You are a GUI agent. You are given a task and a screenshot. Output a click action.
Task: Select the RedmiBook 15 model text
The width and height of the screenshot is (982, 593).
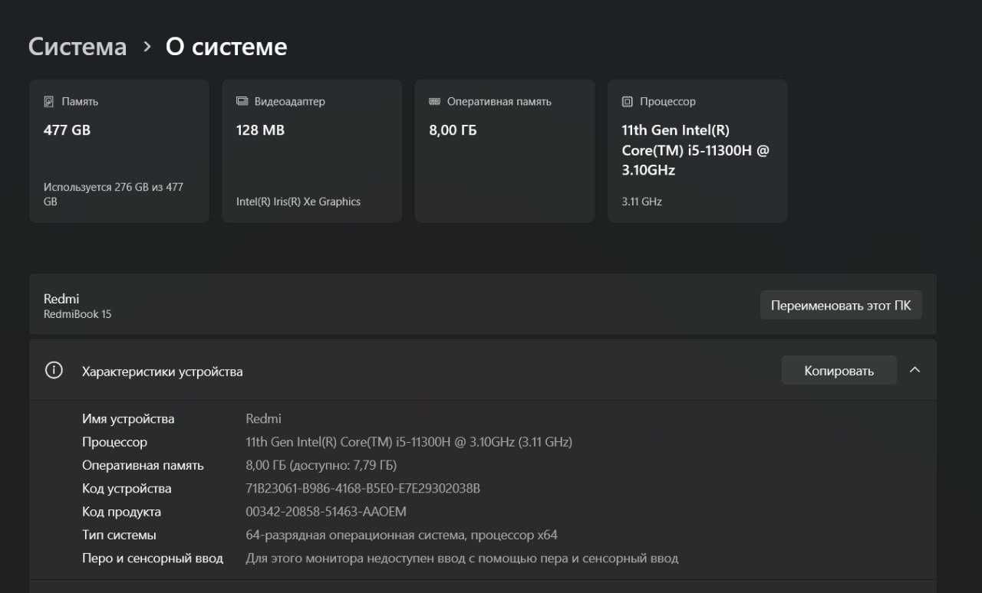77,314
